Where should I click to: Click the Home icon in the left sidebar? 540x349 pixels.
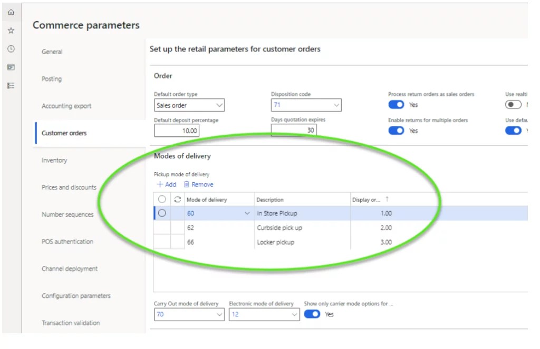coord(11,12)
